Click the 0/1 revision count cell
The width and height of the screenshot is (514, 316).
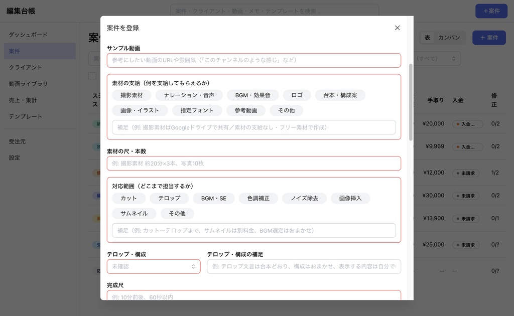495,218
